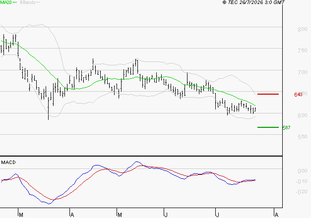Image resolution: width=311 pixels, height=218 pixels.
Task: Click the TEC copyright timestamp text
Action: [253, 2]
